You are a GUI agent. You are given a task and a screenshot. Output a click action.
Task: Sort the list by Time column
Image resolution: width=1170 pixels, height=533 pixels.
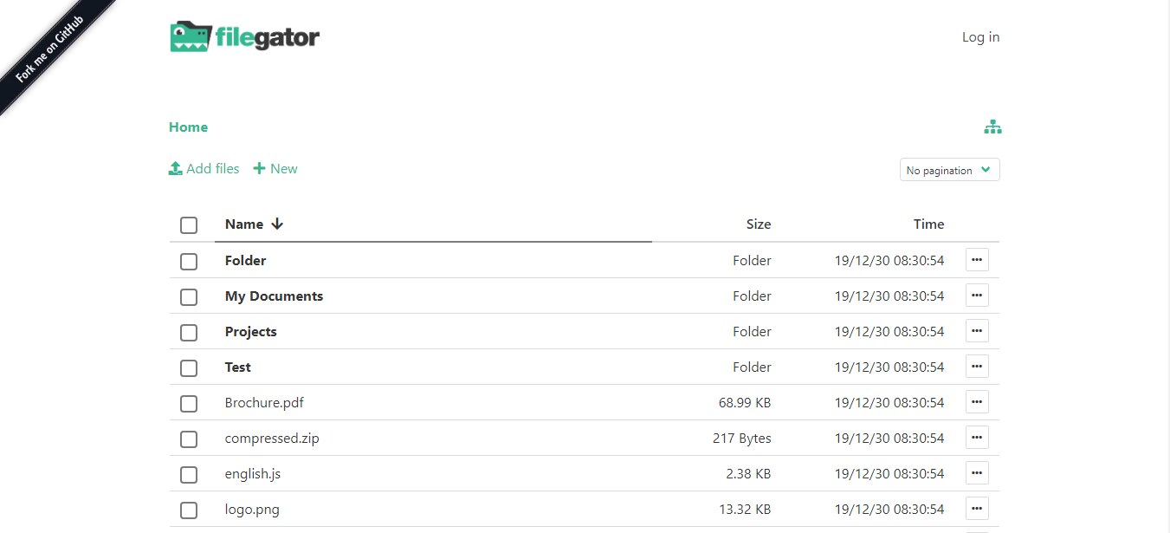click(928, 224)
